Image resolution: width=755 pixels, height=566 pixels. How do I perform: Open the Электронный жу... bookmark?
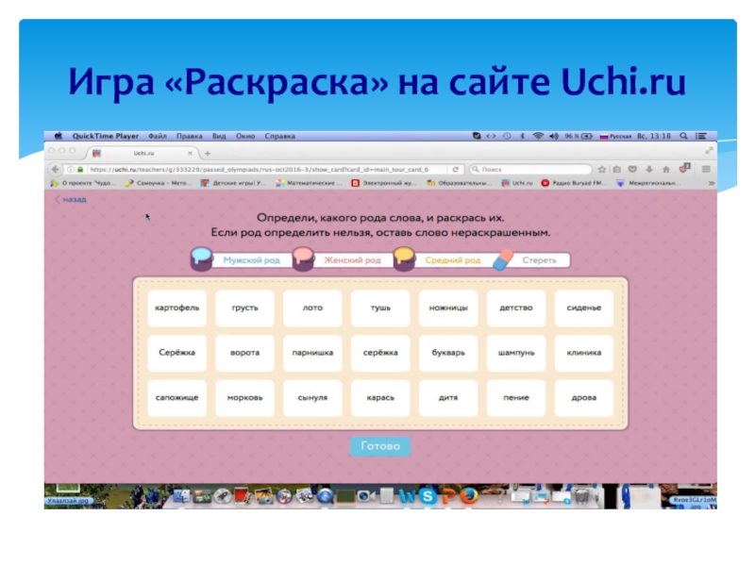pyautogui.click(x=384, y=183)
